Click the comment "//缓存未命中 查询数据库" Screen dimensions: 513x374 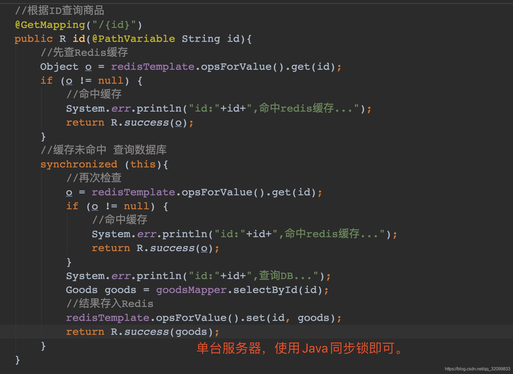(x=103, y=150)
